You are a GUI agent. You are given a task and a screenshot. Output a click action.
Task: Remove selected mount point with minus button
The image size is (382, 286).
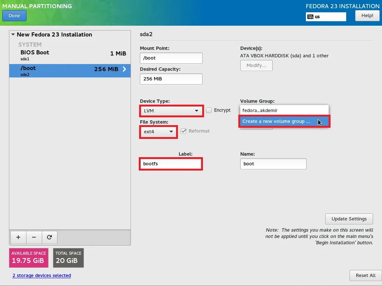34,237
